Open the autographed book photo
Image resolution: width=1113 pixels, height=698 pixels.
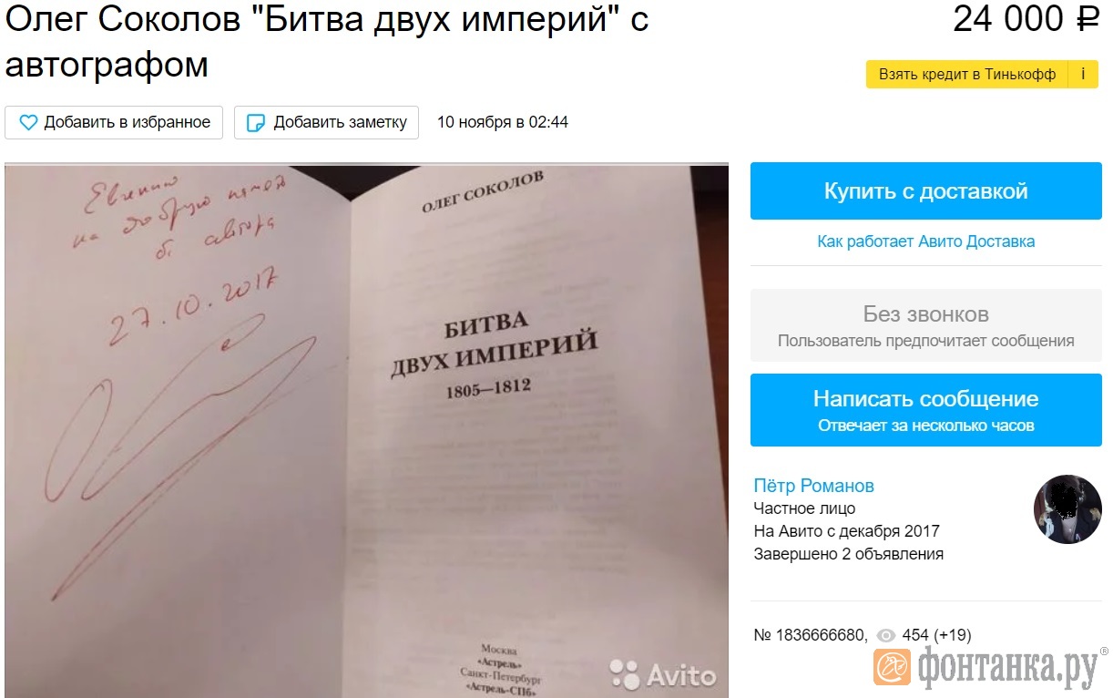pos(366,430)
